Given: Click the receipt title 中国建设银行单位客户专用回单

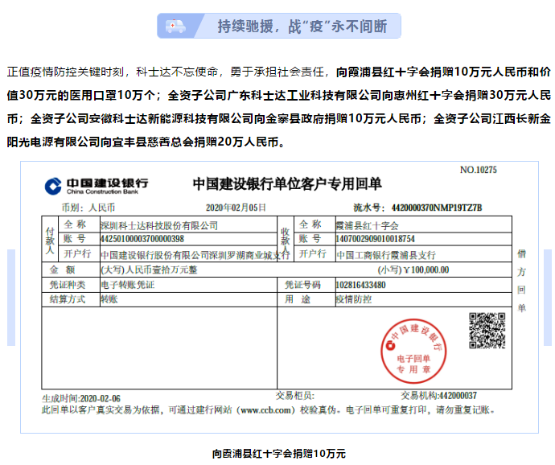Looking at the screenshot, I should click(287, 184).
